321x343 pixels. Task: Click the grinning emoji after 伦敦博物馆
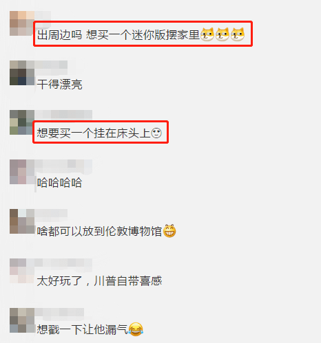click(x=169, y=231)
